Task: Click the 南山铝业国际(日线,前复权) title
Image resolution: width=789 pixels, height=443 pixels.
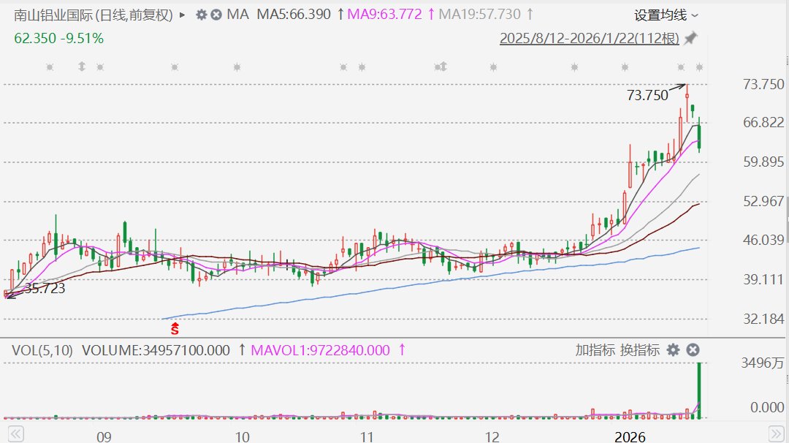Action: tap(93, 15)
